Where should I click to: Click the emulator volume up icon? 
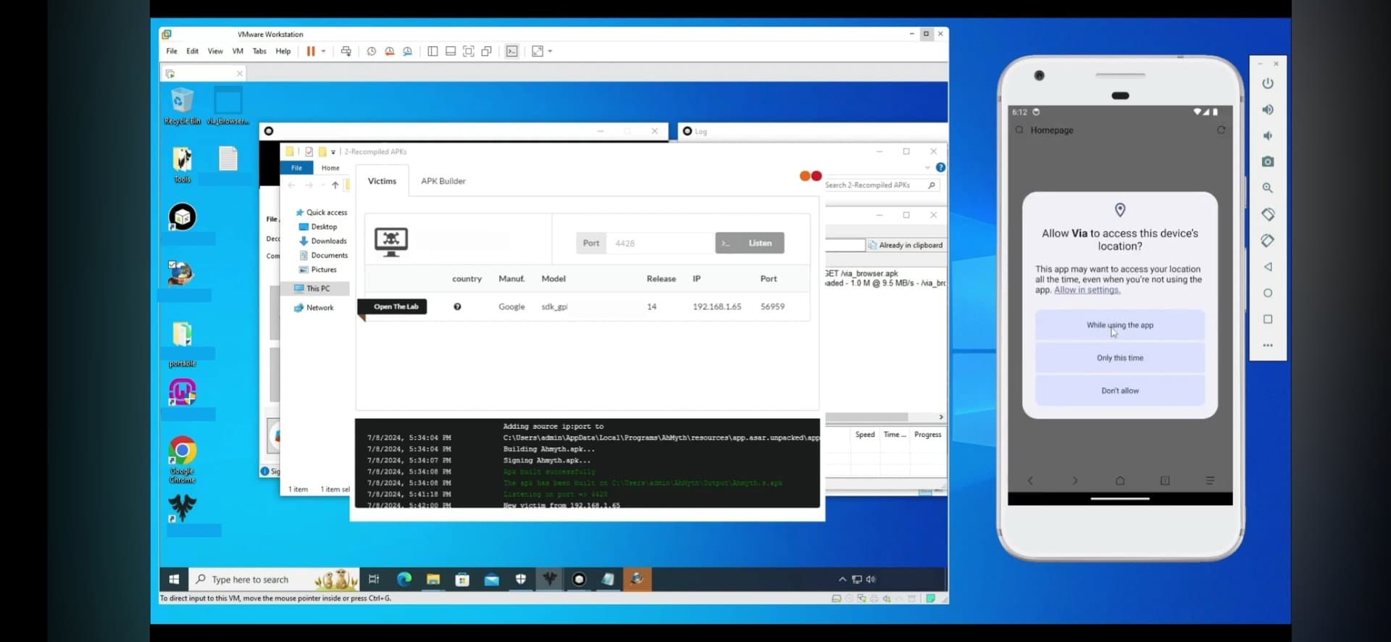tap(1268, 109)
